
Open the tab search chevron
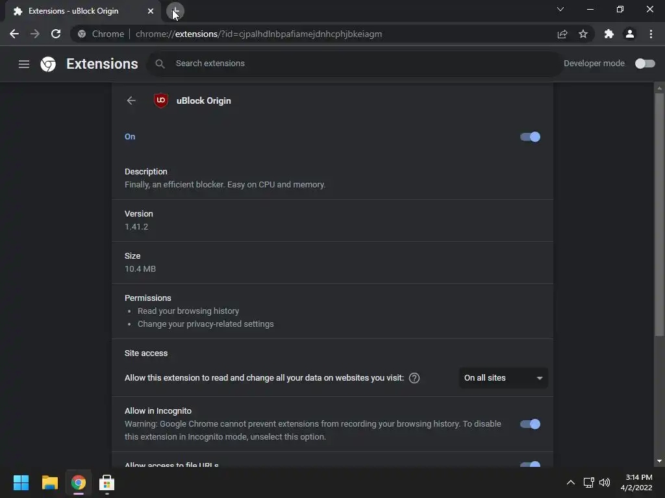point(560,9)
